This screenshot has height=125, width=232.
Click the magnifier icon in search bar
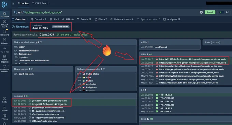(x=15, y=12)
